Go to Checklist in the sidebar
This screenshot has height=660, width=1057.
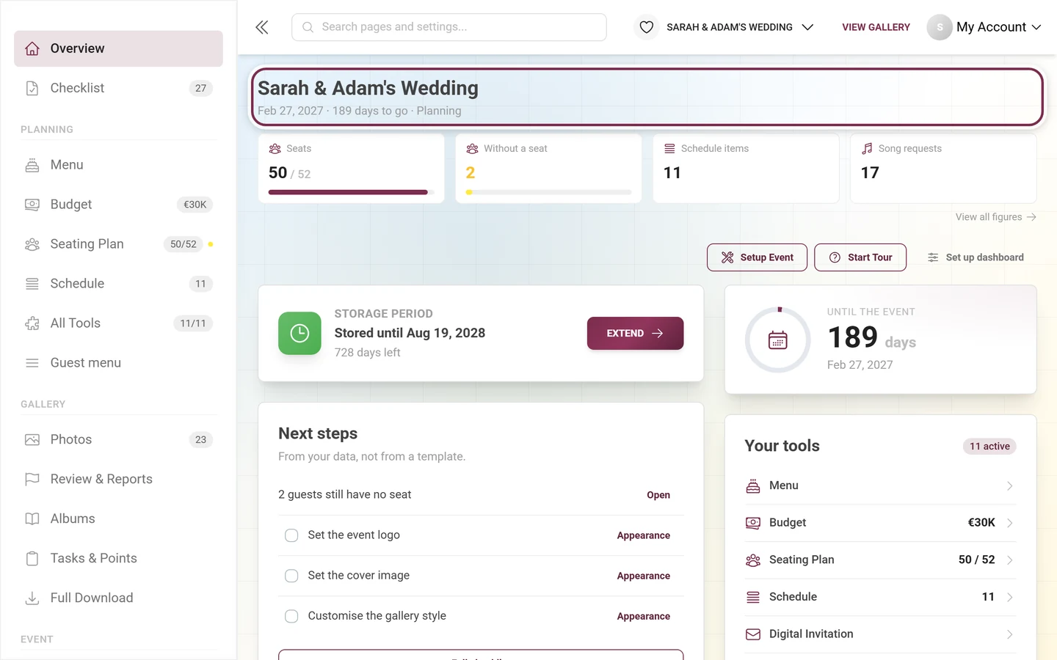(118, 88)
